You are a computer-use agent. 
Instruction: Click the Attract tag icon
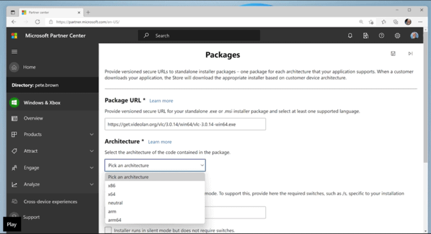point(14,151)
